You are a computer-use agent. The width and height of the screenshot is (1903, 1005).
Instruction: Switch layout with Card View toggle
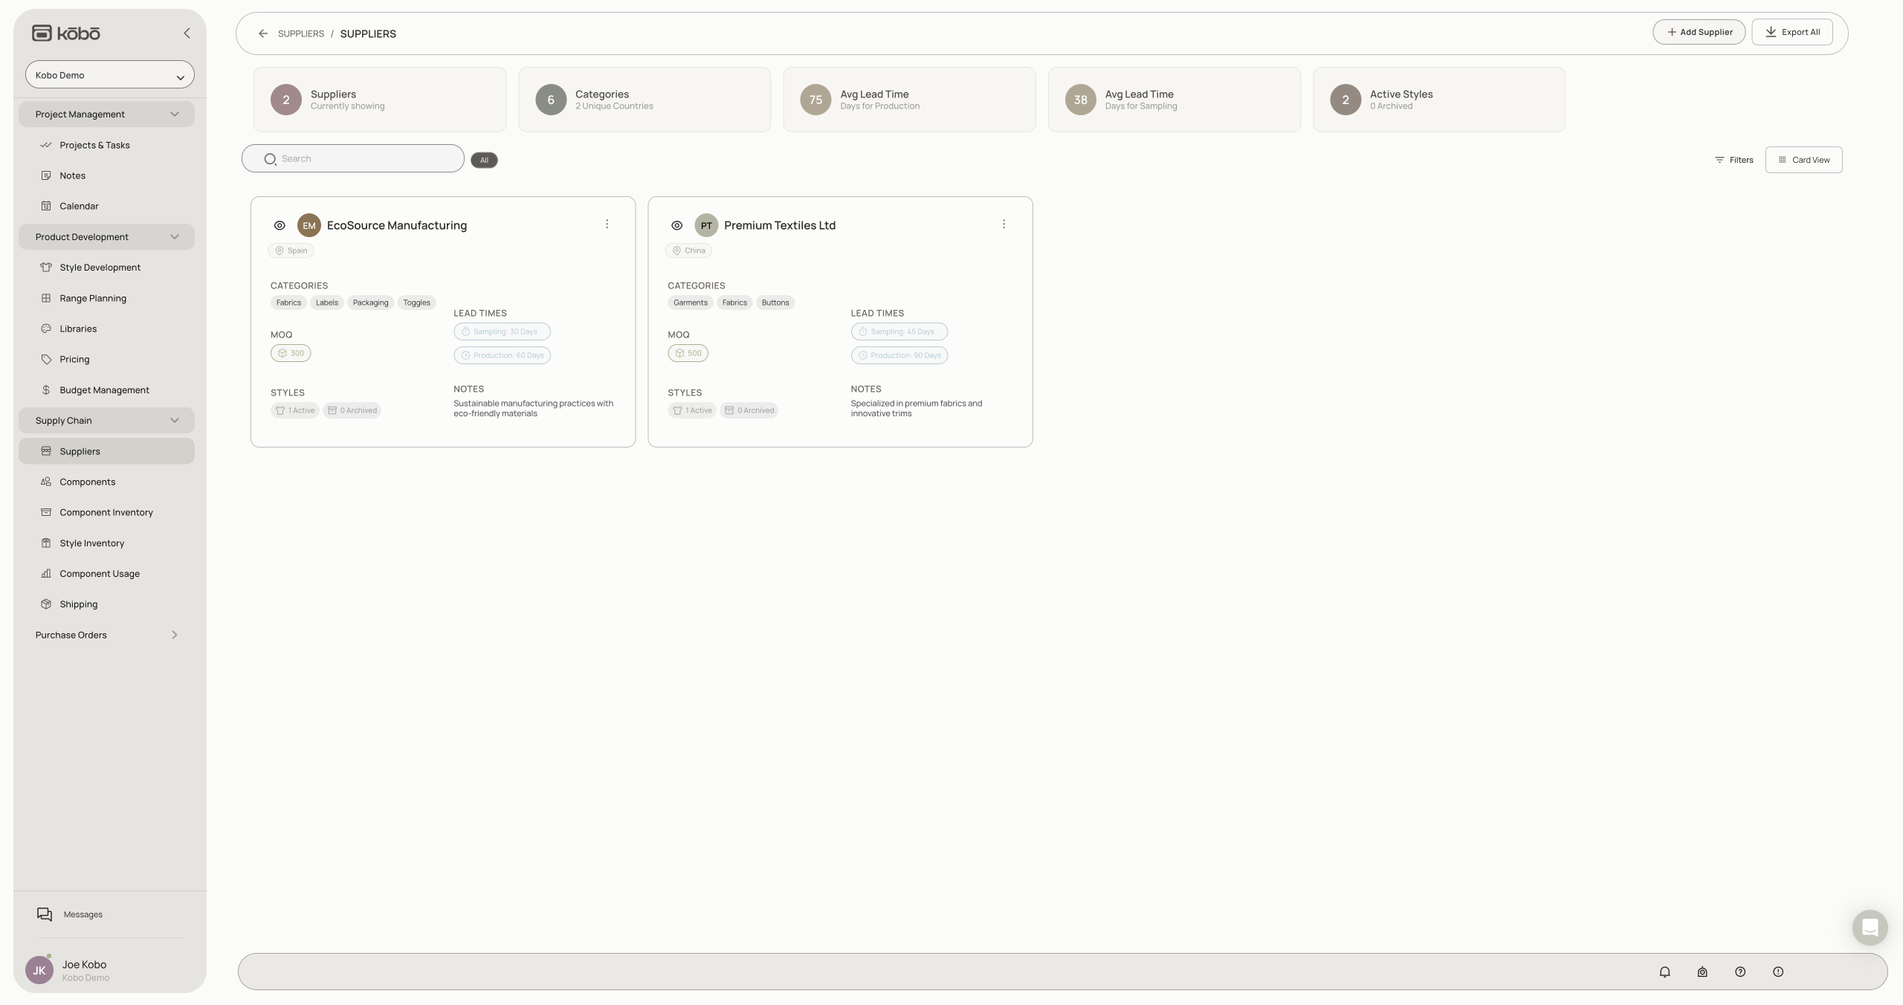tap(1803, 160)
